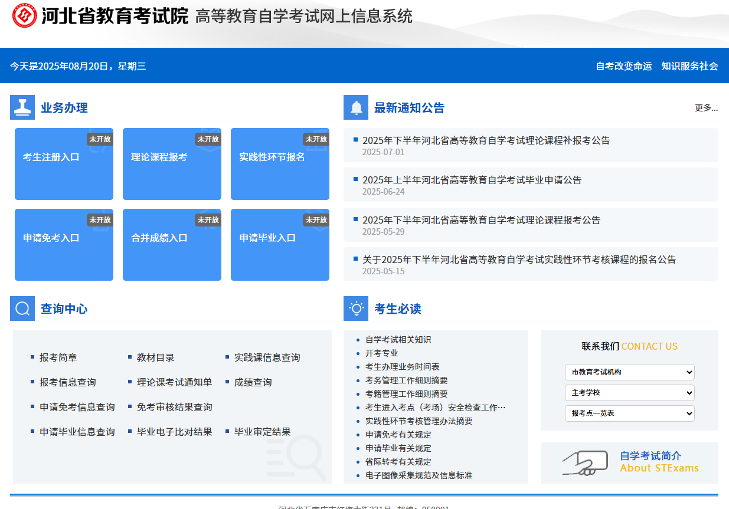The image size is (729, 509).
Task: Open the 报考点一览表 dropdown
Action: 629,413
